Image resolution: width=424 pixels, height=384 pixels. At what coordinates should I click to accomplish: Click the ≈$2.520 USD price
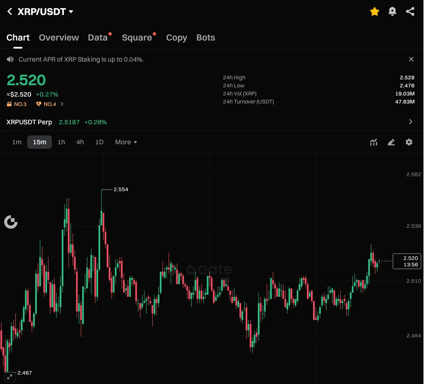point(19,95)
